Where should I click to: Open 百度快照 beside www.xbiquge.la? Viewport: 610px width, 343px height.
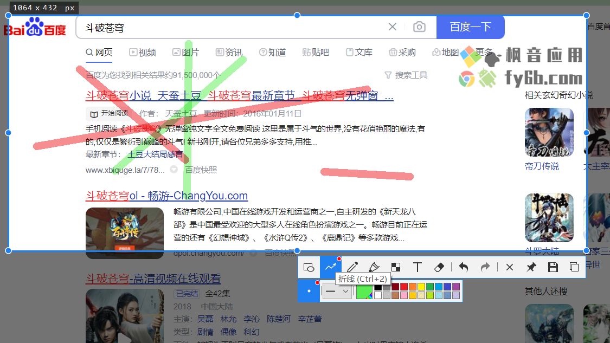201,170
